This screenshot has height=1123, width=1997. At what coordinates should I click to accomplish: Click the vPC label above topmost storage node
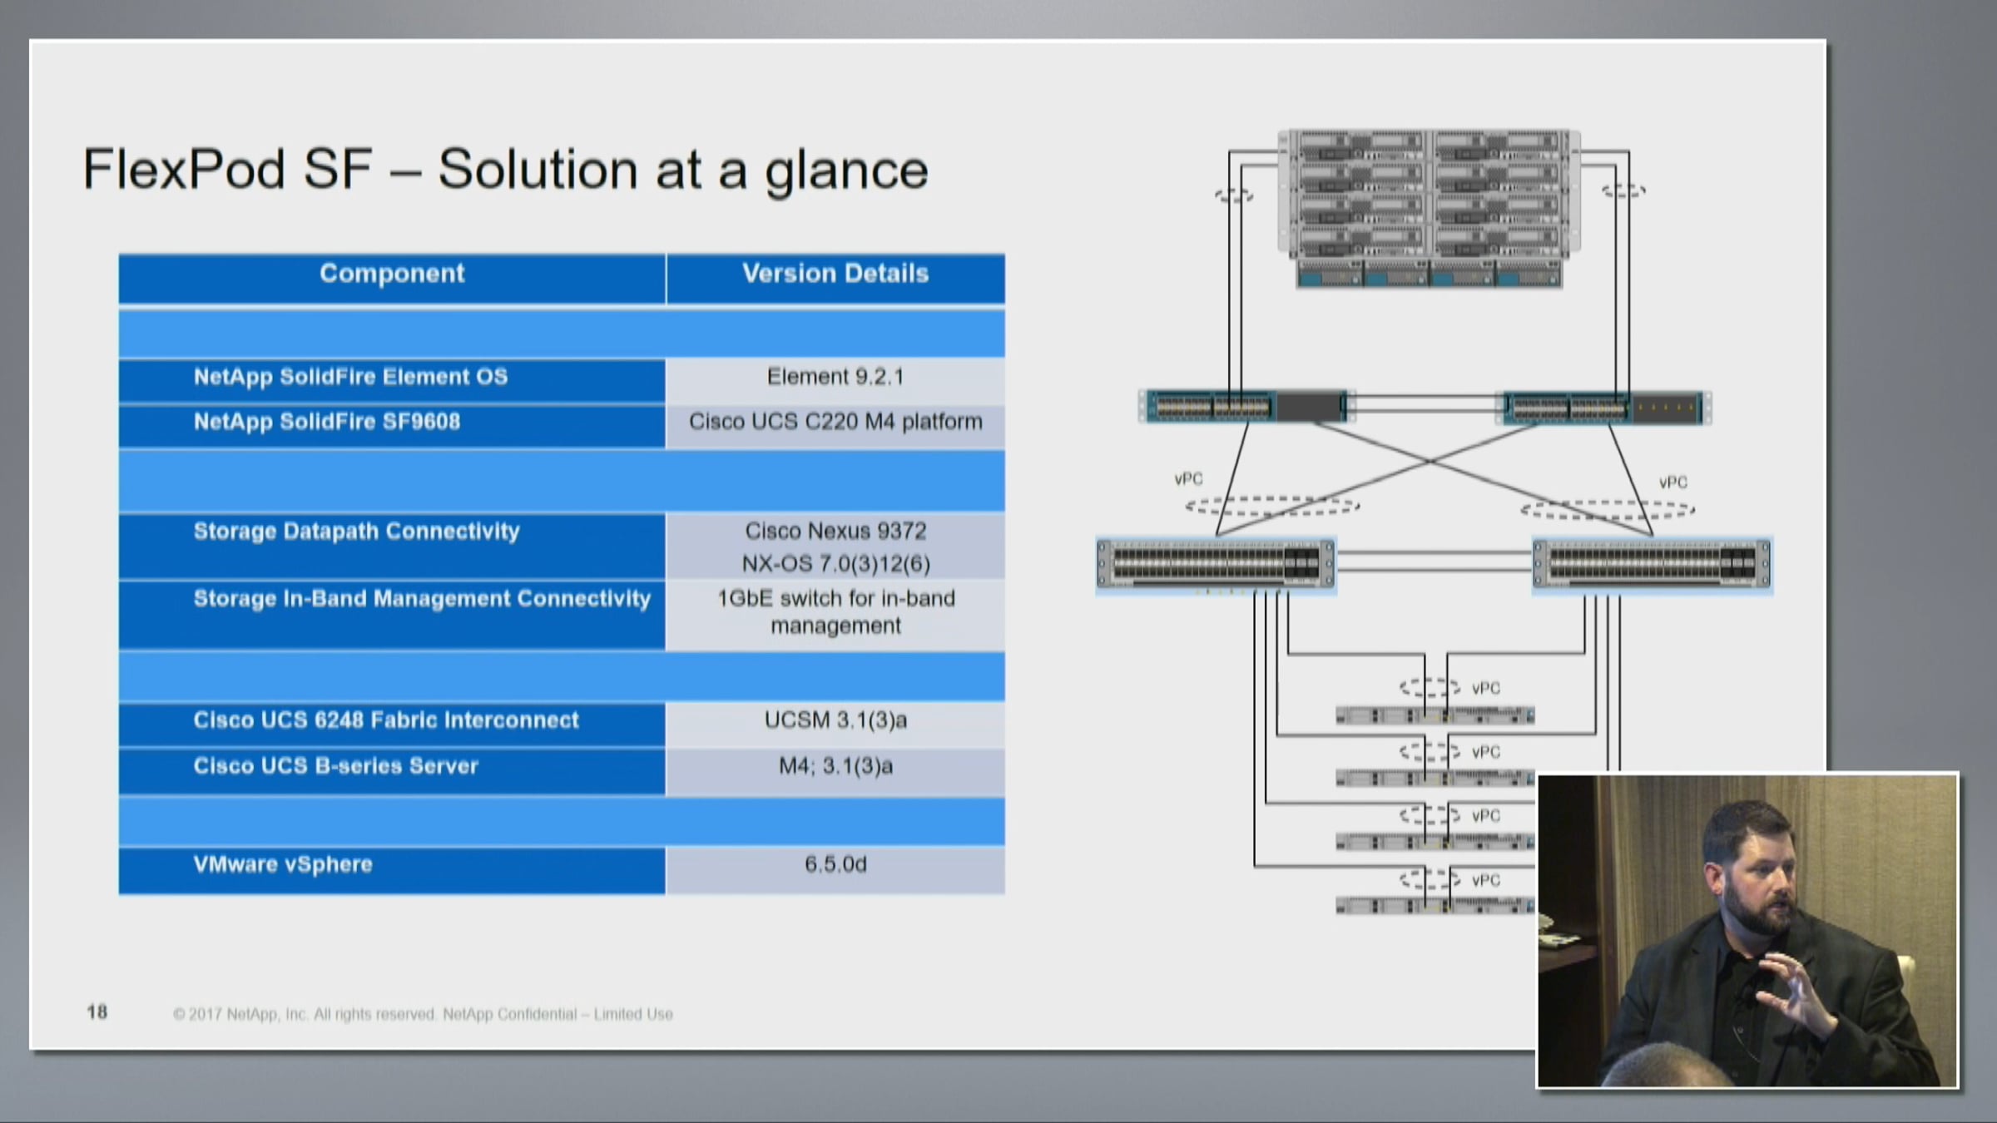tap(1486, 689)
